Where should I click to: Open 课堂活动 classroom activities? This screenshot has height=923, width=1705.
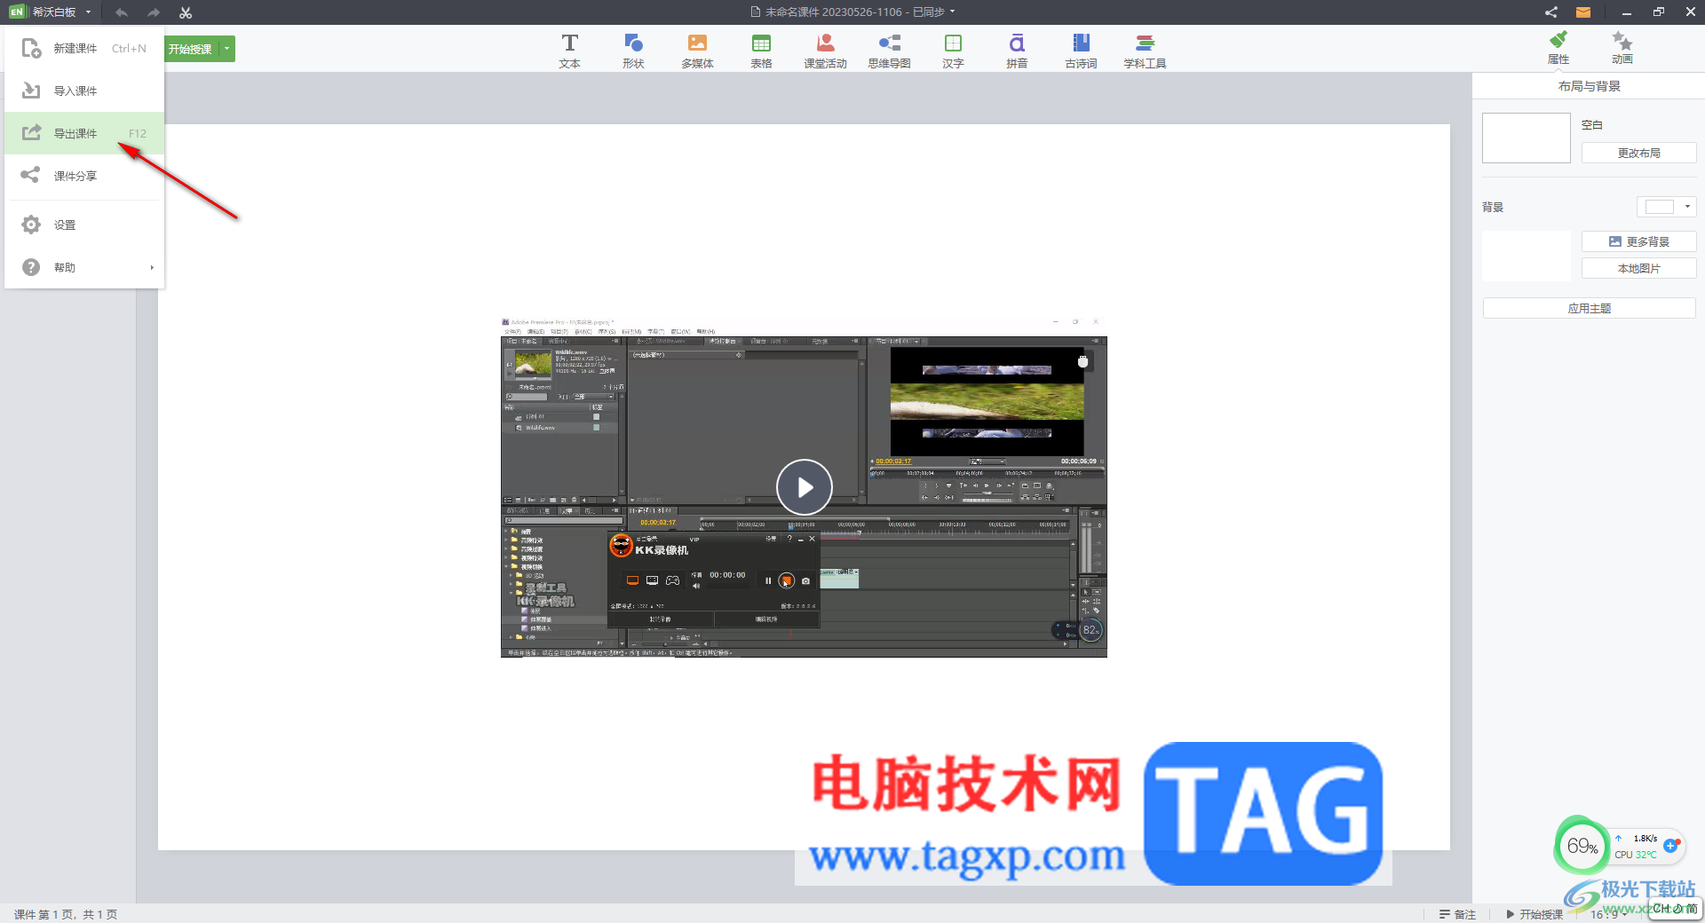(x=825, y=51)
